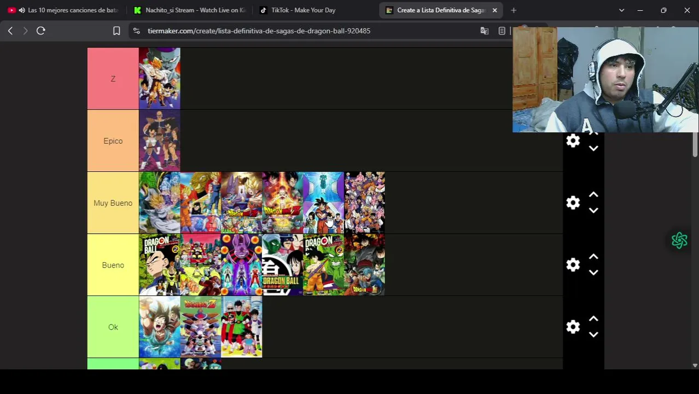Viewport: 699px width, 394px height.
Task: Move Bueno tier up
Action: pyautogui.click(x=593, y=257)
